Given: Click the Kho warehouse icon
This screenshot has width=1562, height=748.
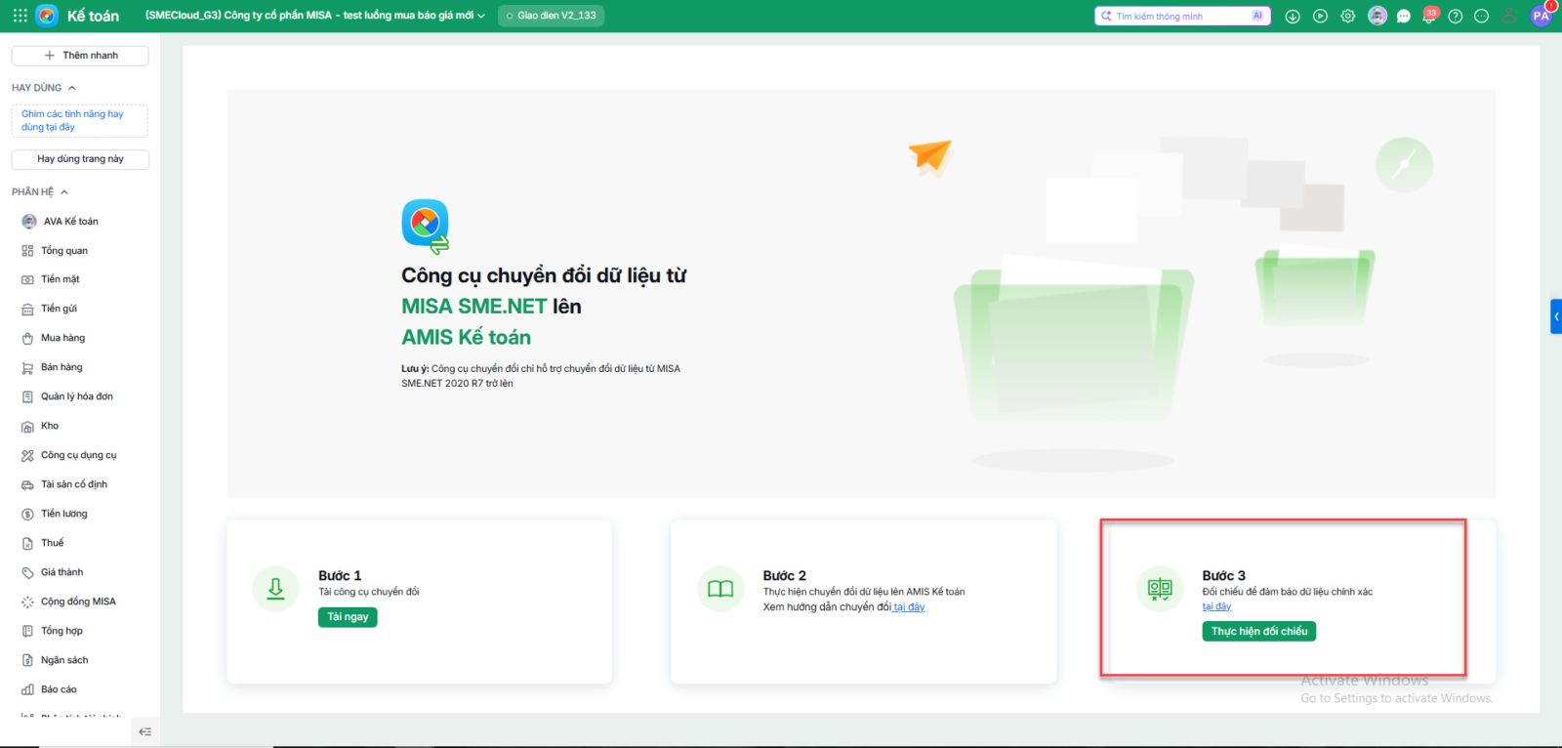Looking at the screenshot, I should [27, 427].
